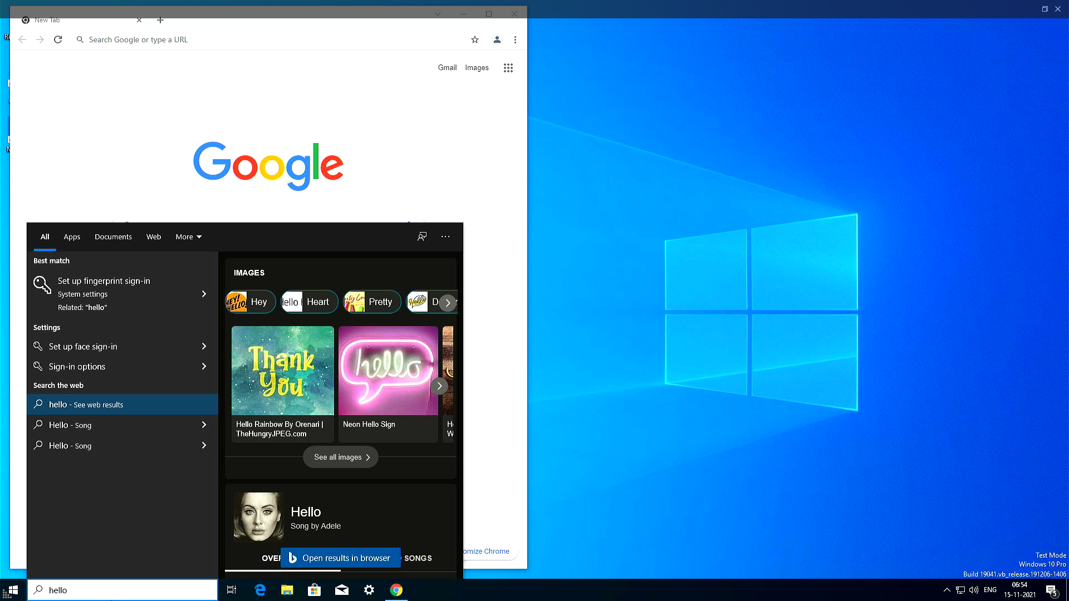Click the Neon Hello Sign image thumbnail
This screenshot has width=1069, height=601.
click(x=388, y=371)
